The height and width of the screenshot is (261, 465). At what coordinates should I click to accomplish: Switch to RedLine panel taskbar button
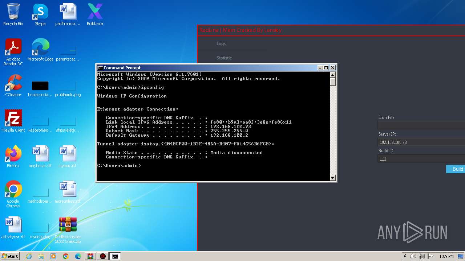pyautogui.click(x=103, y=256)
